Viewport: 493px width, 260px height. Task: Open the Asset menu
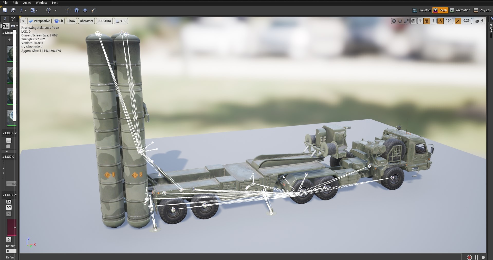click(x=27, y=3)
